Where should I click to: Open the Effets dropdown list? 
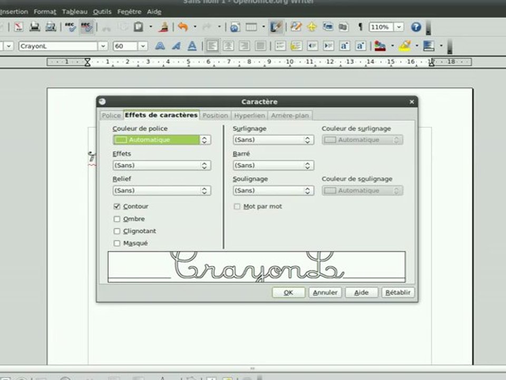[x=162, y=165]
